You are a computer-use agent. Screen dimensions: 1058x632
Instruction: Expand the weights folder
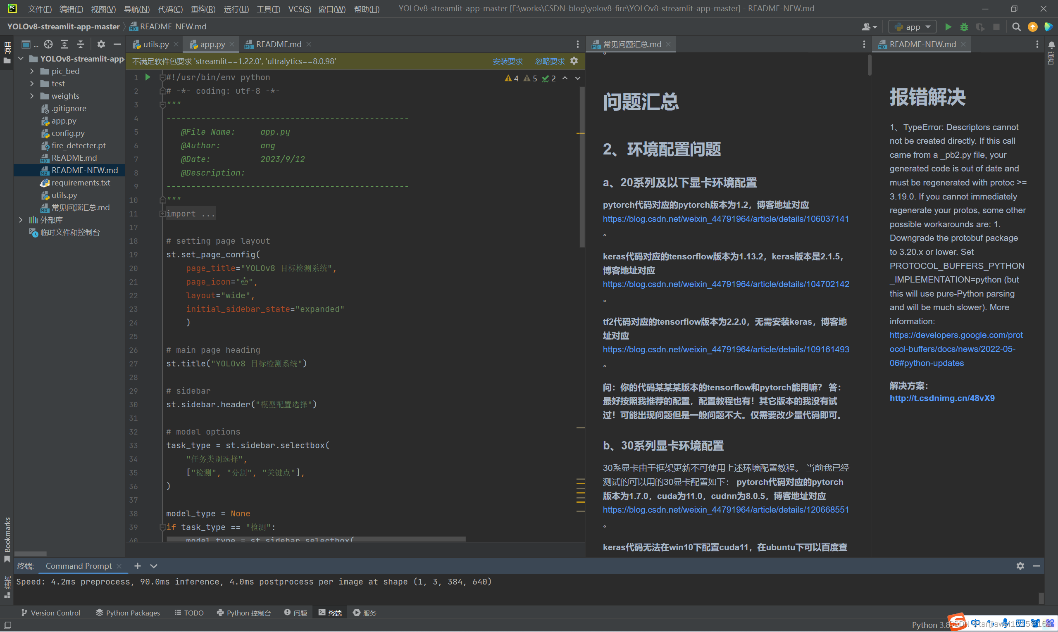[x=32, y=96]
